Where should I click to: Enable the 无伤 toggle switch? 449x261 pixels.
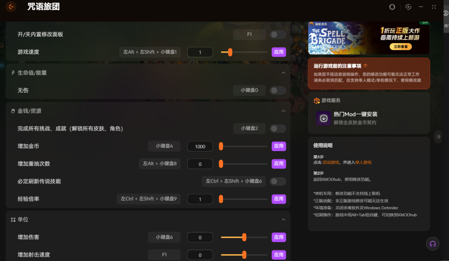coord(278,90)
